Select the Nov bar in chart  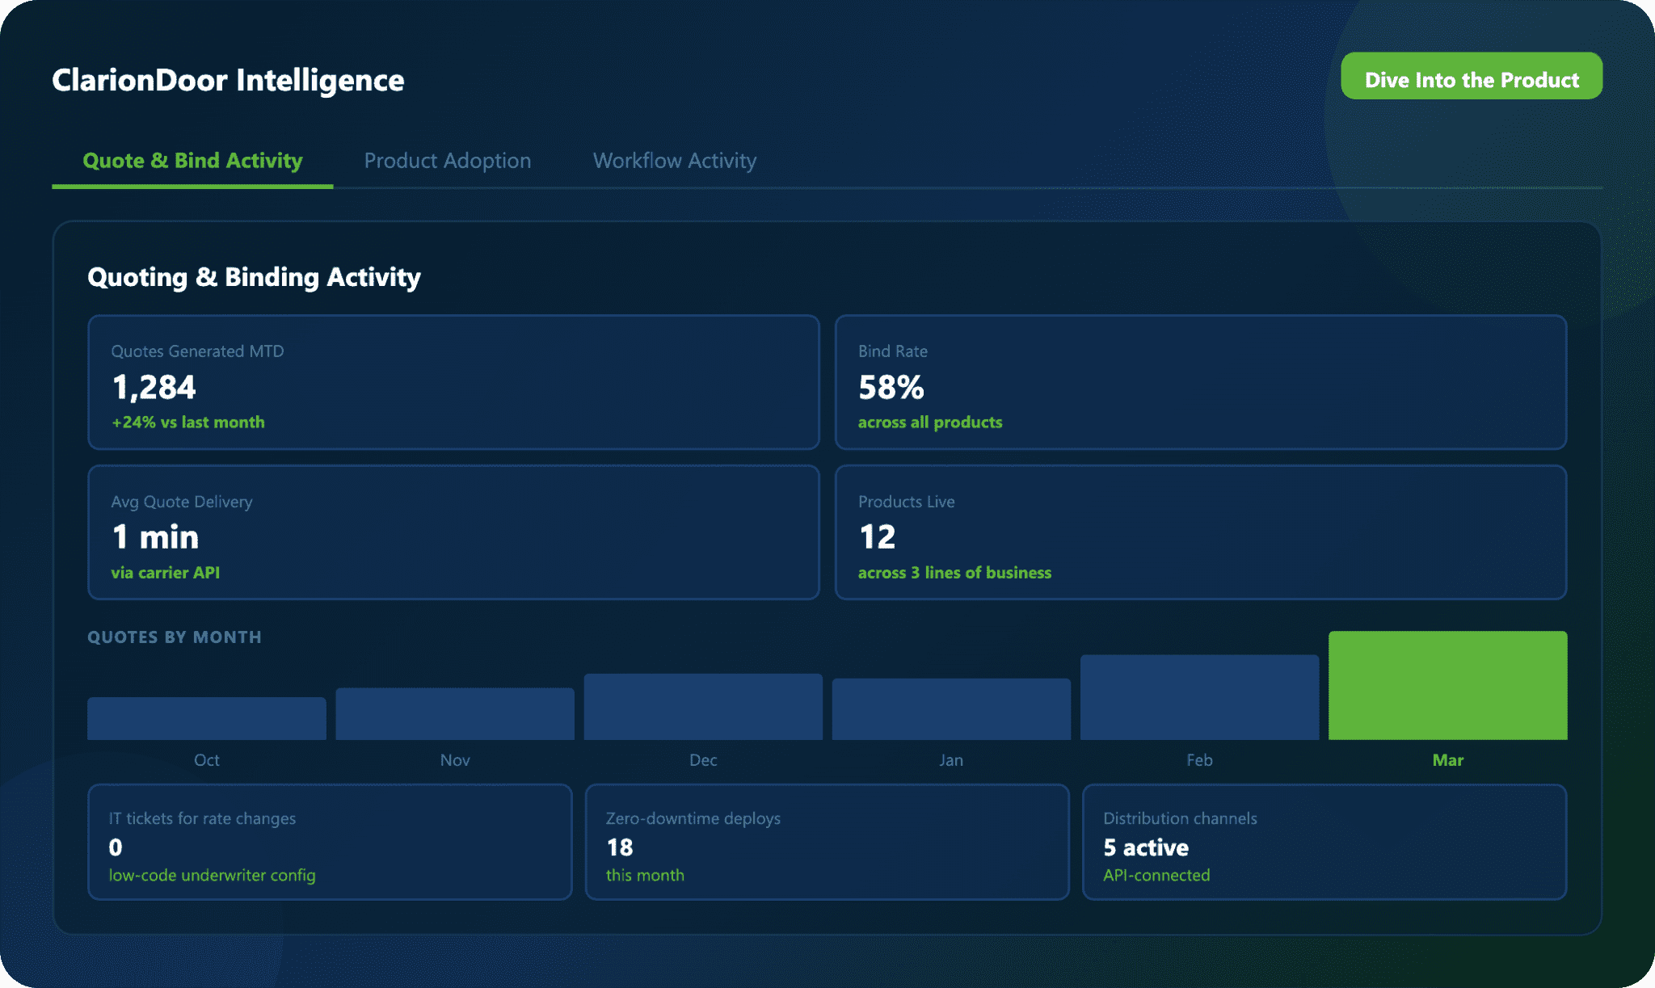tap(455, 714)
